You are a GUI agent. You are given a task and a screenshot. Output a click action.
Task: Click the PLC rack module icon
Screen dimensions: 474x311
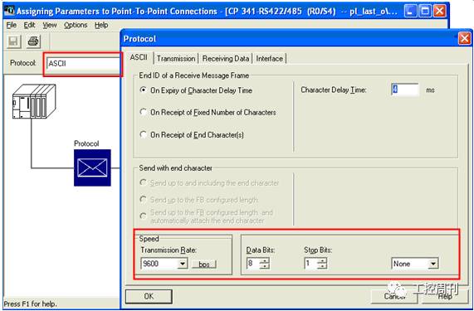[34, 101]
